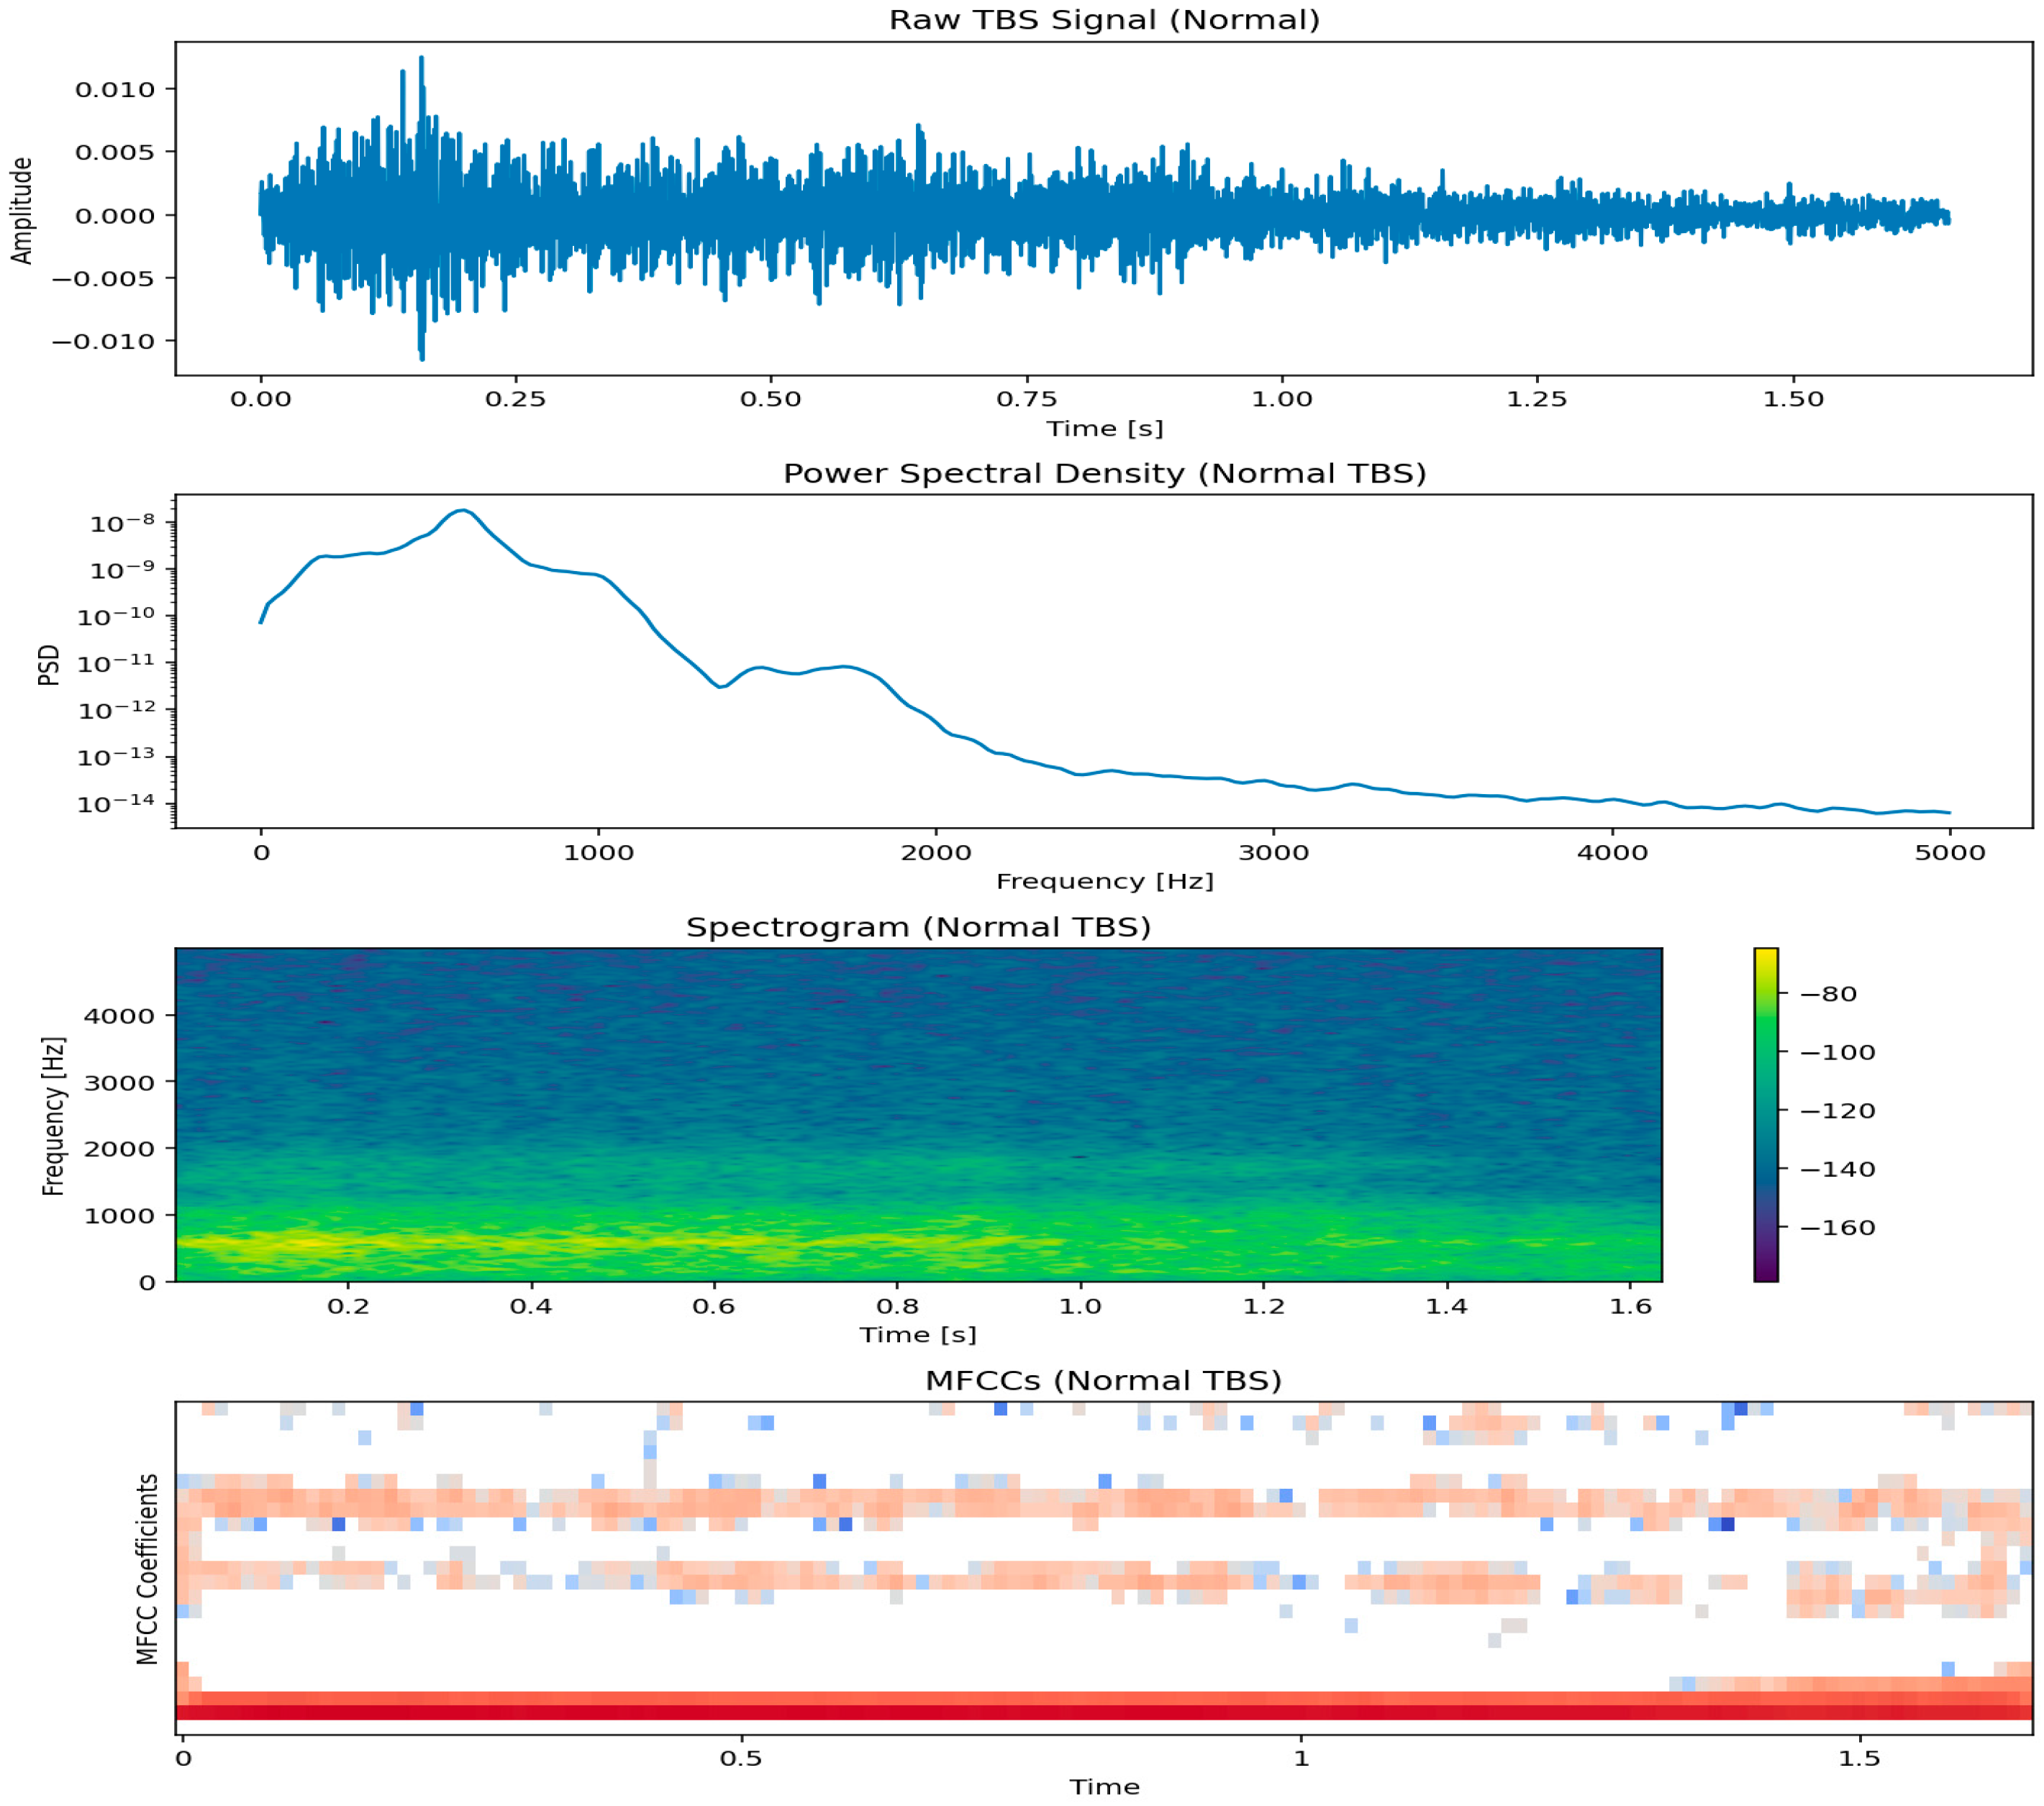Click the "Time [s]" label under the spectrogram
Image resolution: width=2044 pixels, height=1806 pixels.
tap(918, 1334)
